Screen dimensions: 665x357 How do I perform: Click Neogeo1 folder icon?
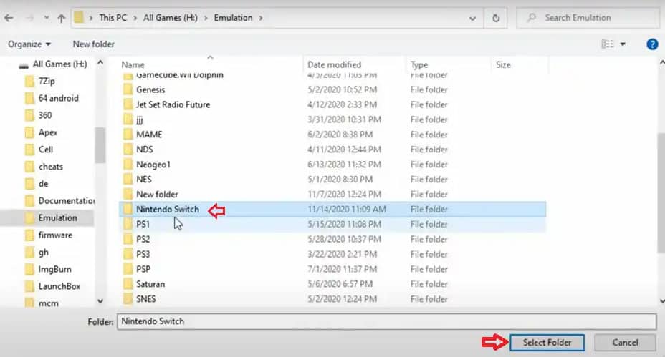tap(128, 165)
